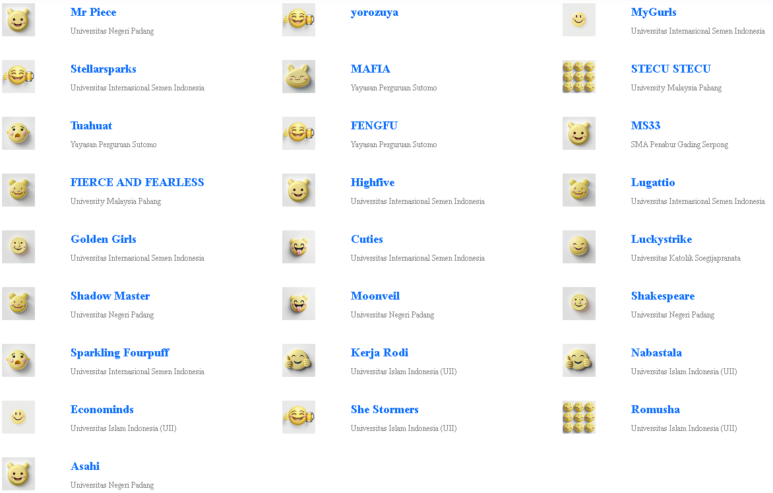Image resolution: width=773 pixels, height=493 pixels.
Task: Open the She Stormers team page
Action: 385,410
